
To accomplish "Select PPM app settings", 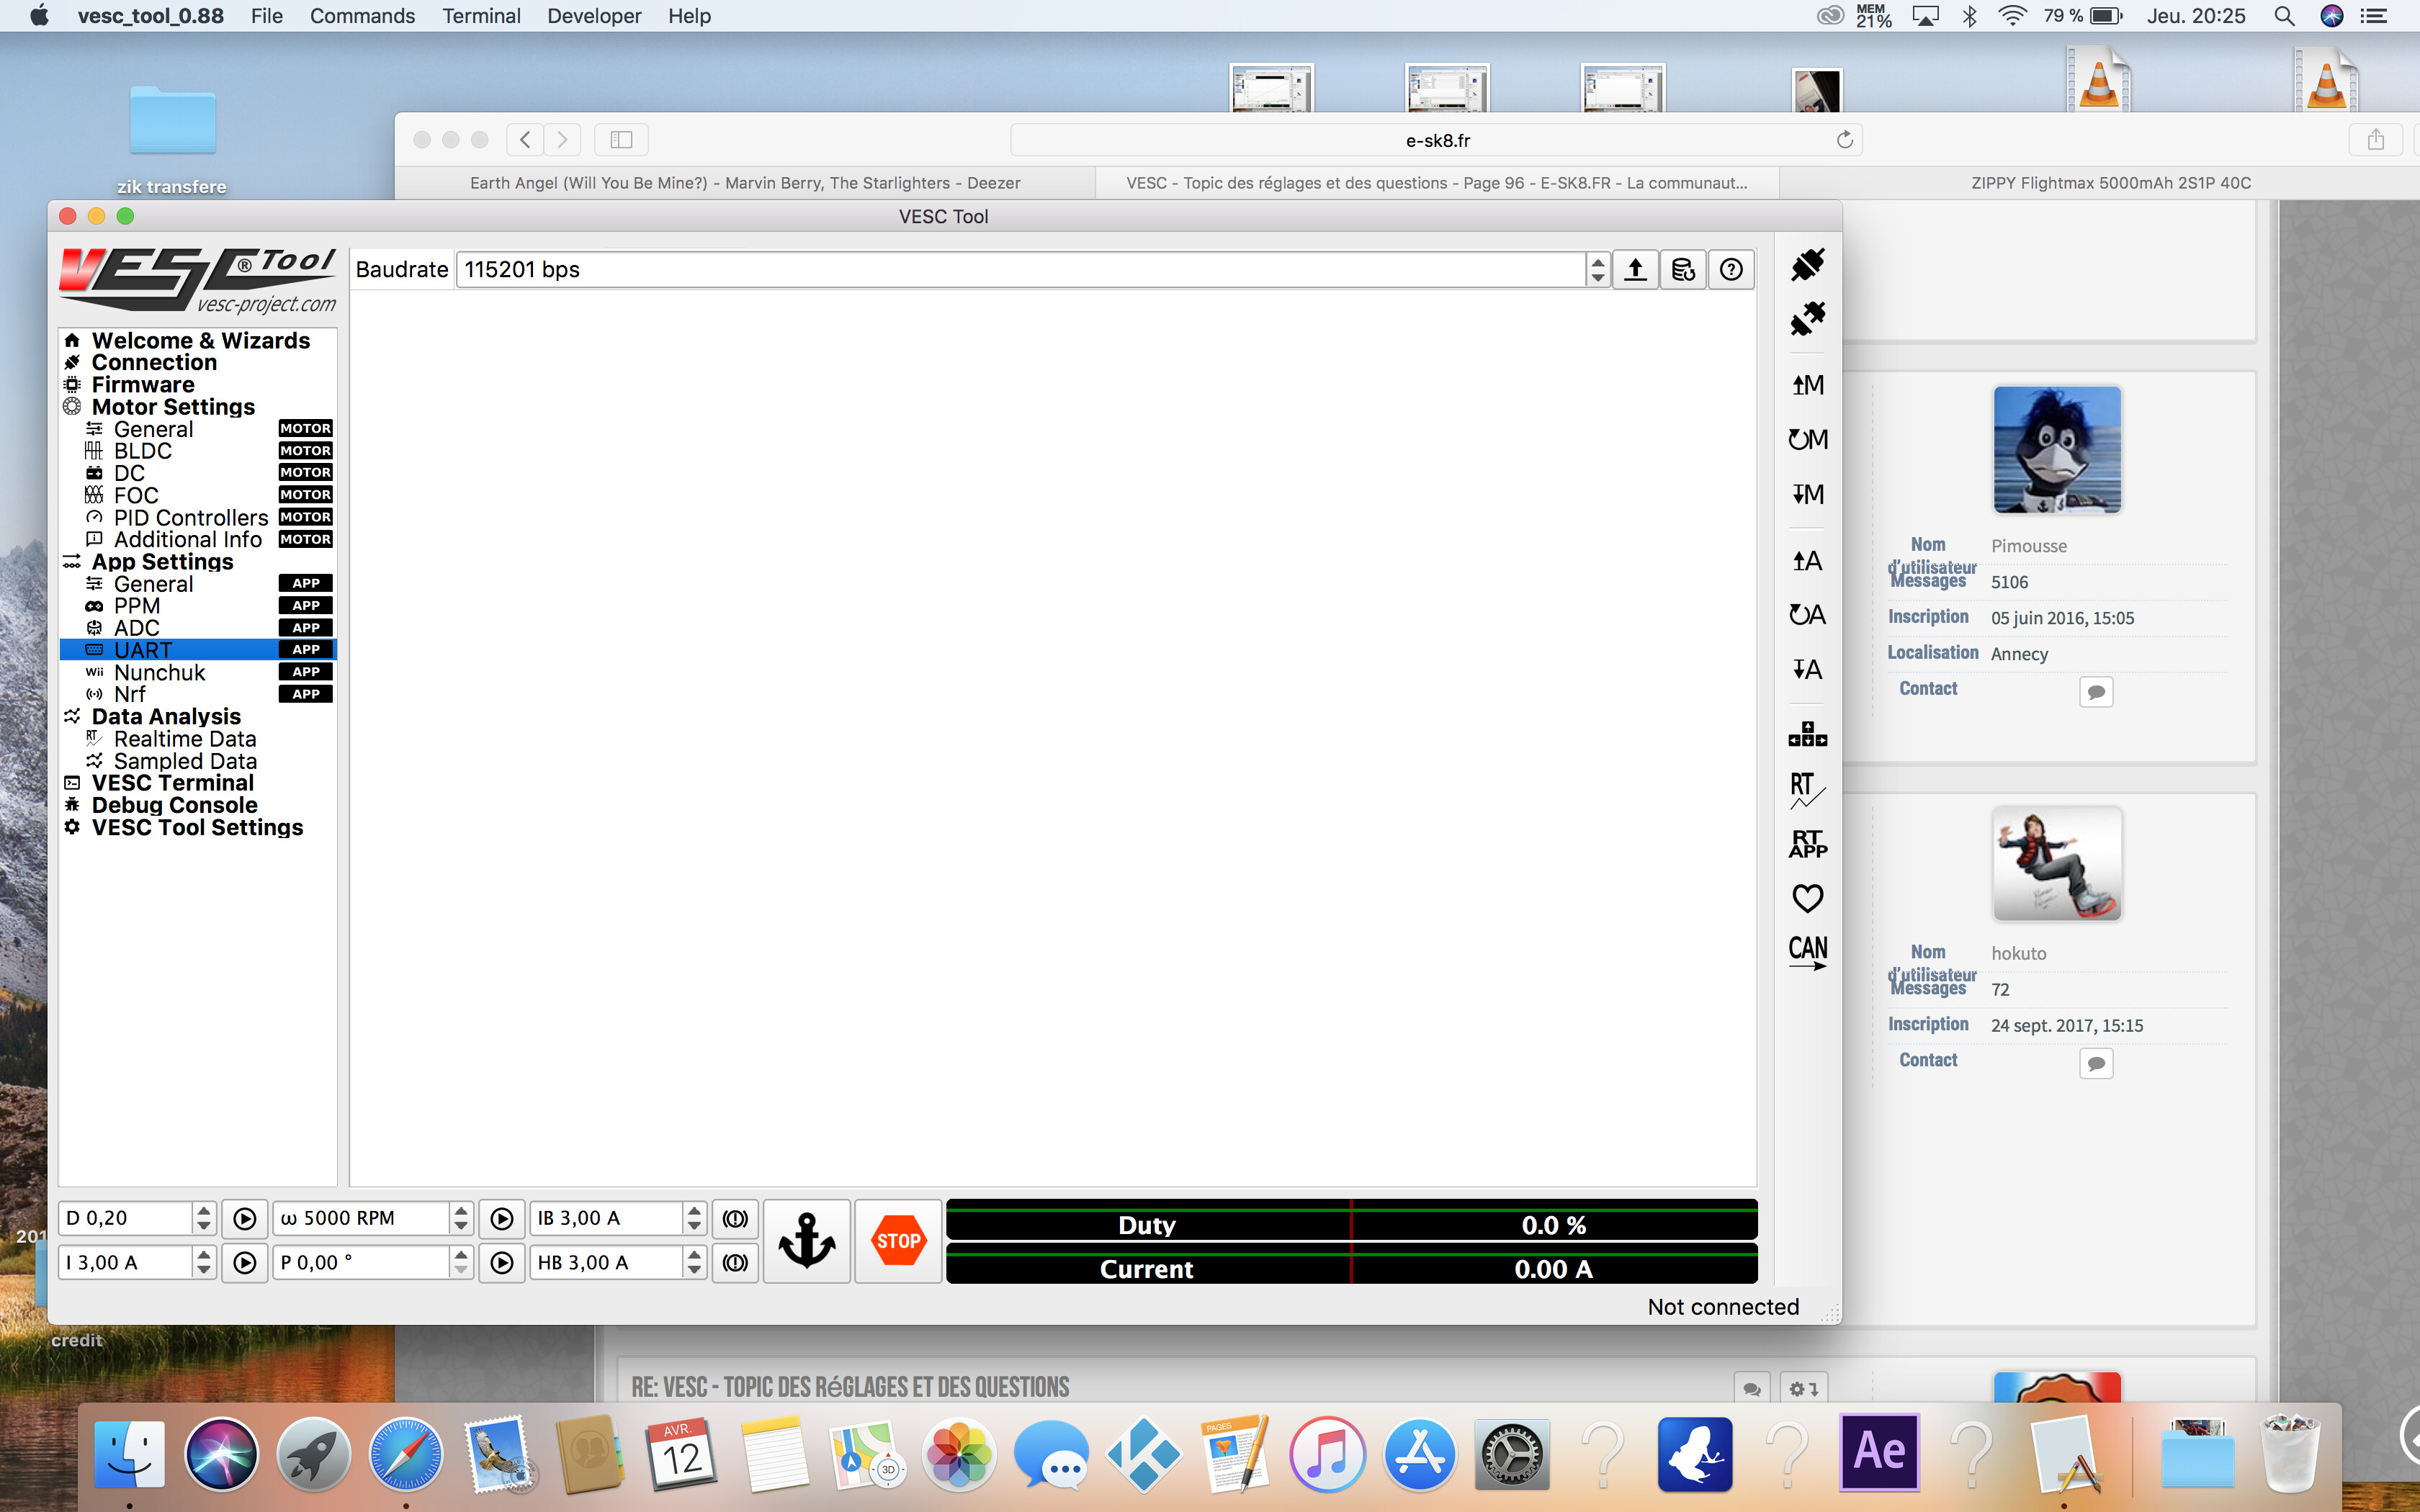I will tap(137, 606).
